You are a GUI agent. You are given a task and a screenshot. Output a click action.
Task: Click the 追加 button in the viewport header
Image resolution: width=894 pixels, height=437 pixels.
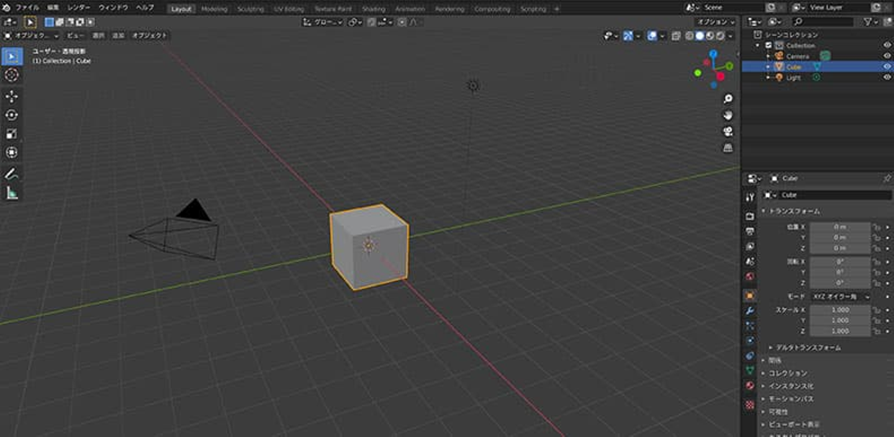(118, 36)
